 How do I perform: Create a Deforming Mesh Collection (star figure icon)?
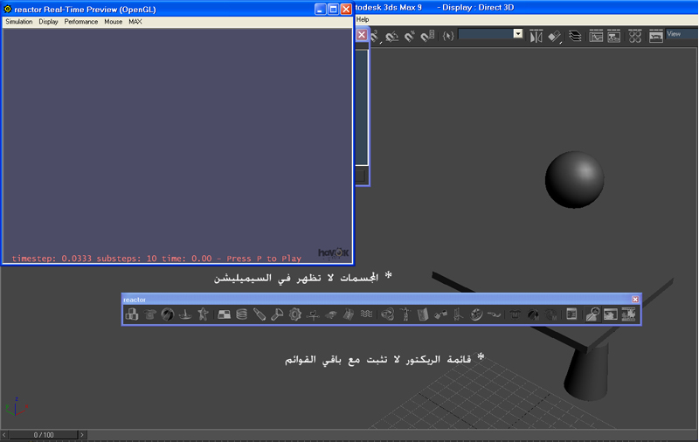[x=203, y=314]
